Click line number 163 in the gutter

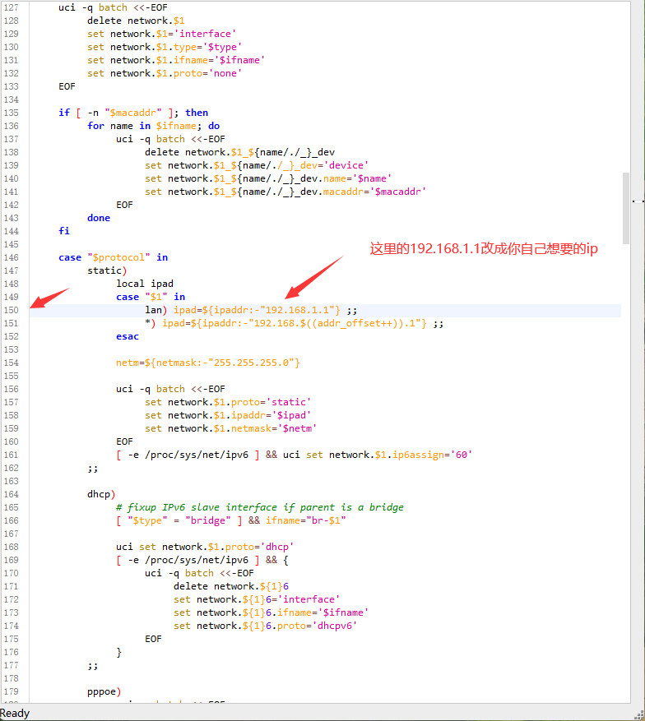(x=11, y=481)
